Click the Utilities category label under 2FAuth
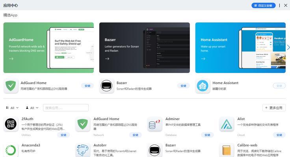 tap(26, 135)
